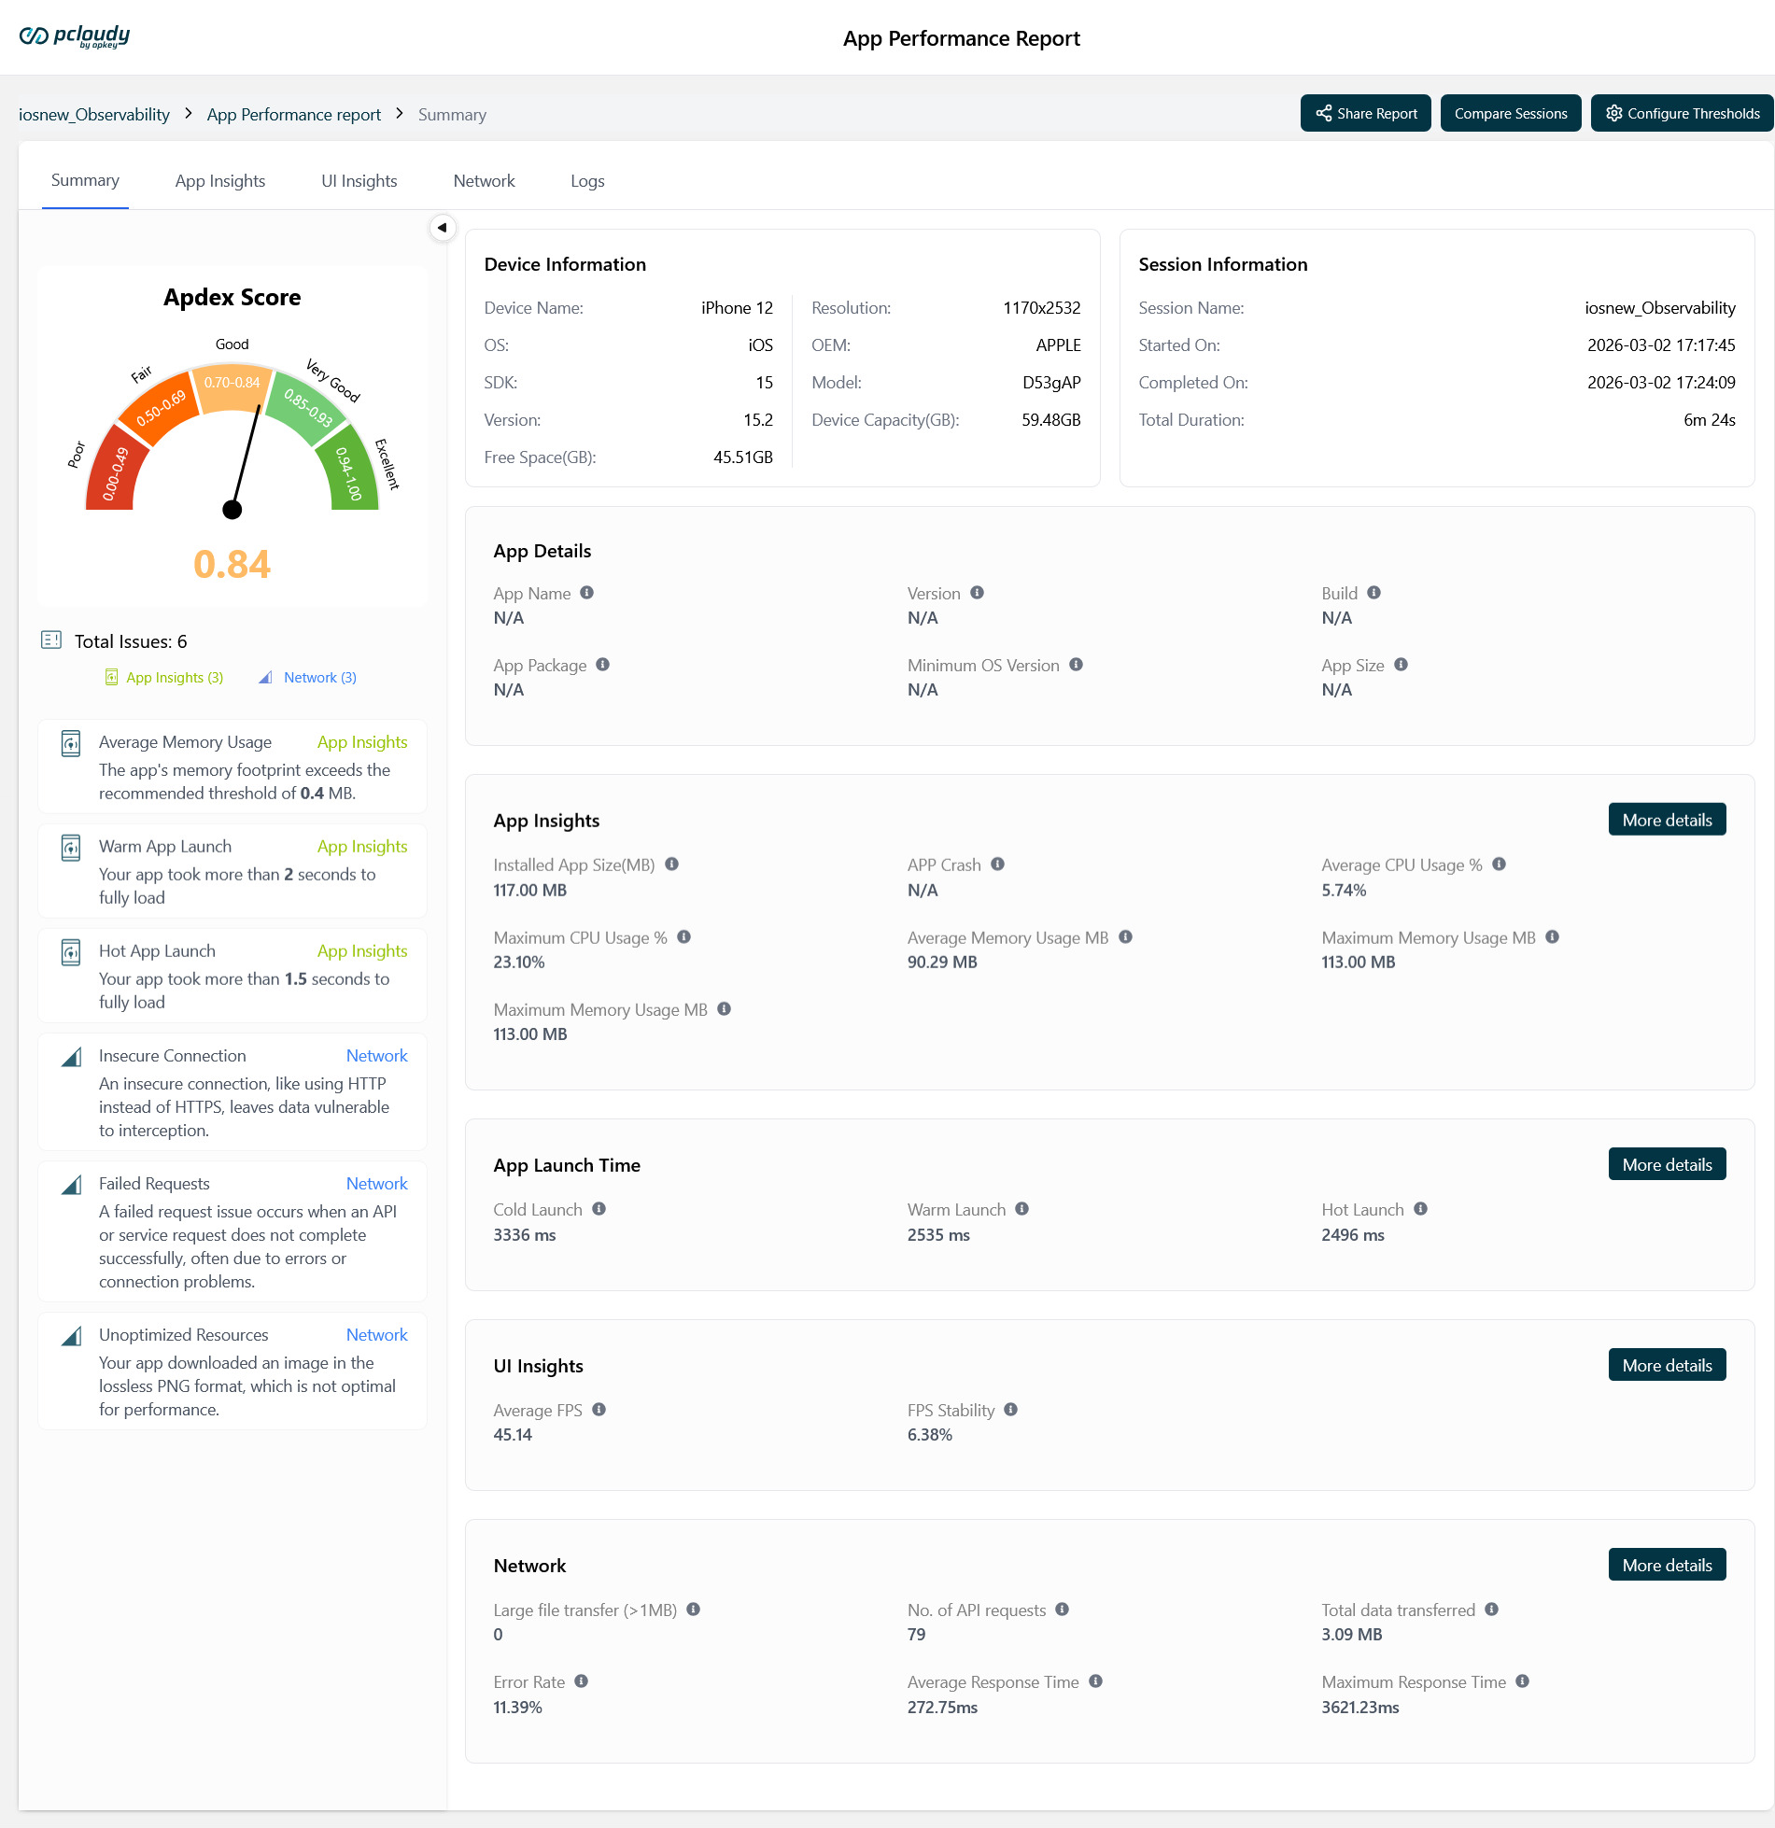Navigate to iosnew_Observability via breadcrumb

(93, 114)
